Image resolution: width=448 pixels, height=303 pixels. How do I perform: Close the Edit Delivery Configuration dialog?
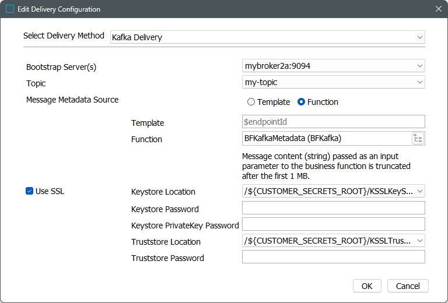click(438, 9)
